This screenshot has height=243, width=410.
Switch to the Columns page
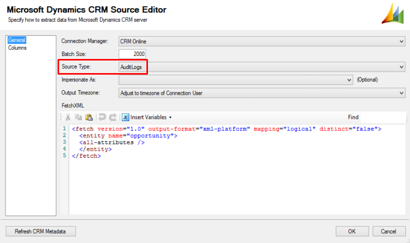17,48
